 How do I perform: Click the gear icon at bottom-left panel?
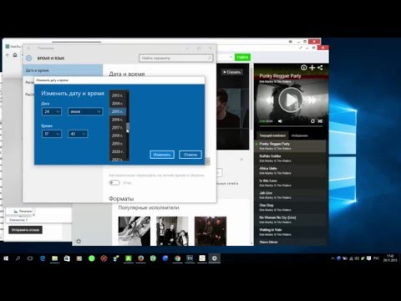79,241
